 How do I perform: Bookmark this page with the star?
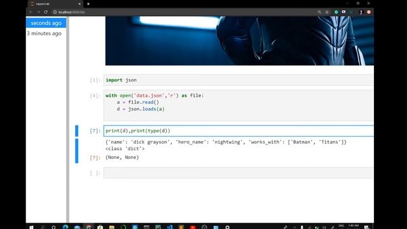pyautogui.click(x=327, y=12)
